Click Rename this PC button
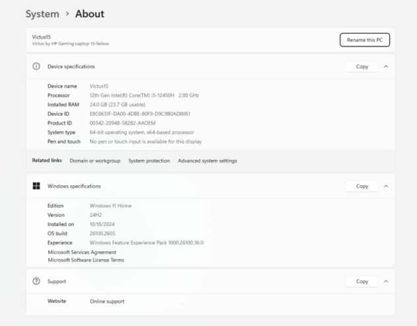 pos(365,40)
